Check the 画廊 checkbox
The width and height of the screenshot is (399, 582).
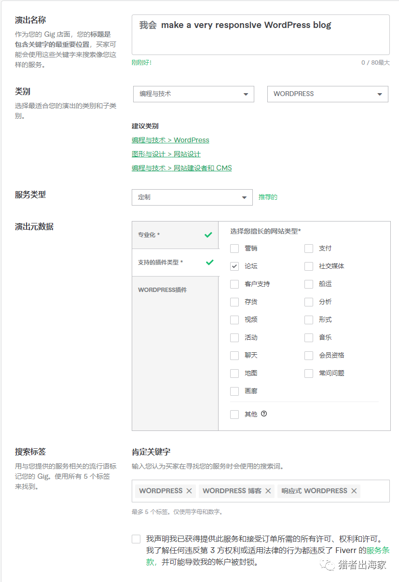tap(234, 391)
